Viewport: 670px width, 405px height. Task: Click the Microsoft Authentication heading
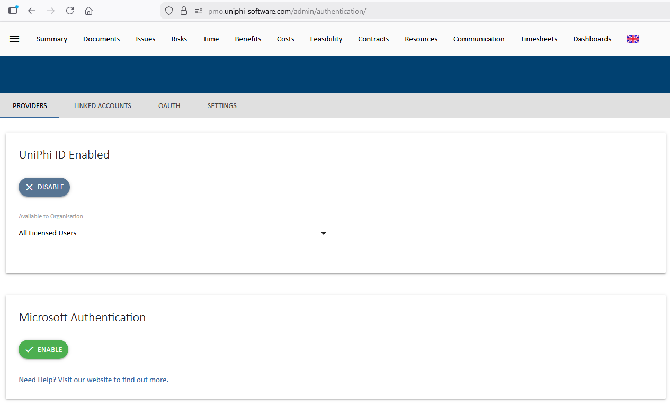pos(82,318)
